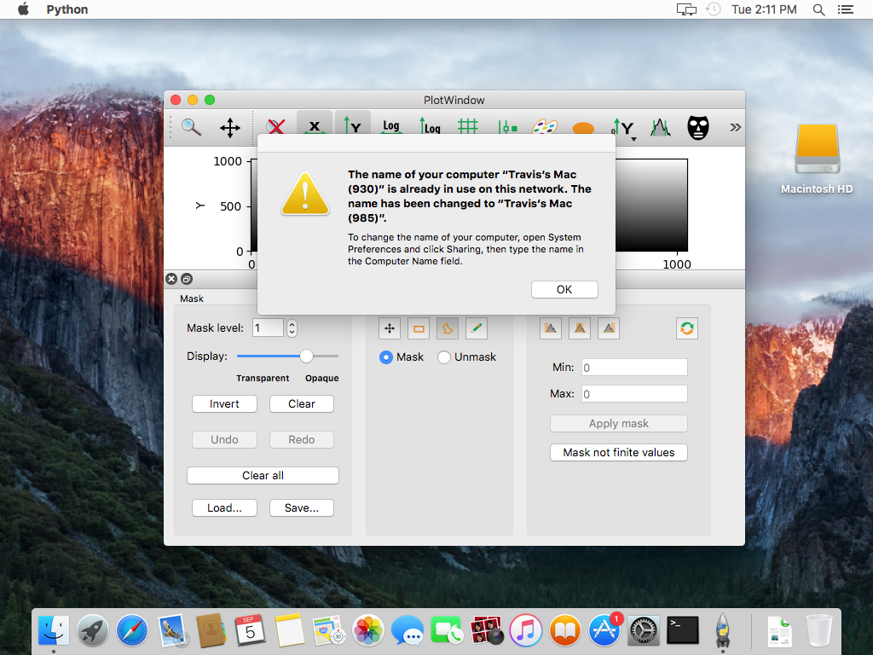
Task: Choose the between-thresholds mask icon
Action: (x=580, y=328)
